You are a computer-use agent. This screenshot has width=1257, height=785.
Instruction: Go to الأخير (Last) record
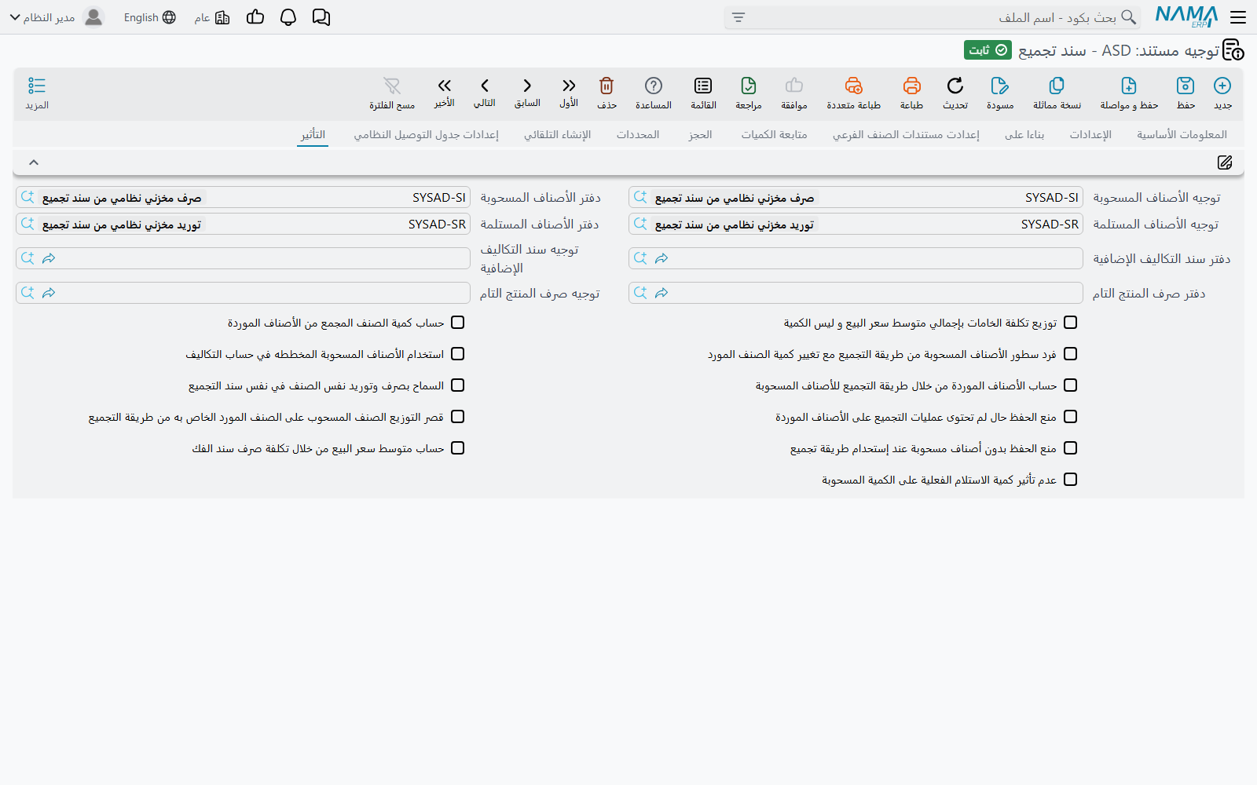pos(445,86)
